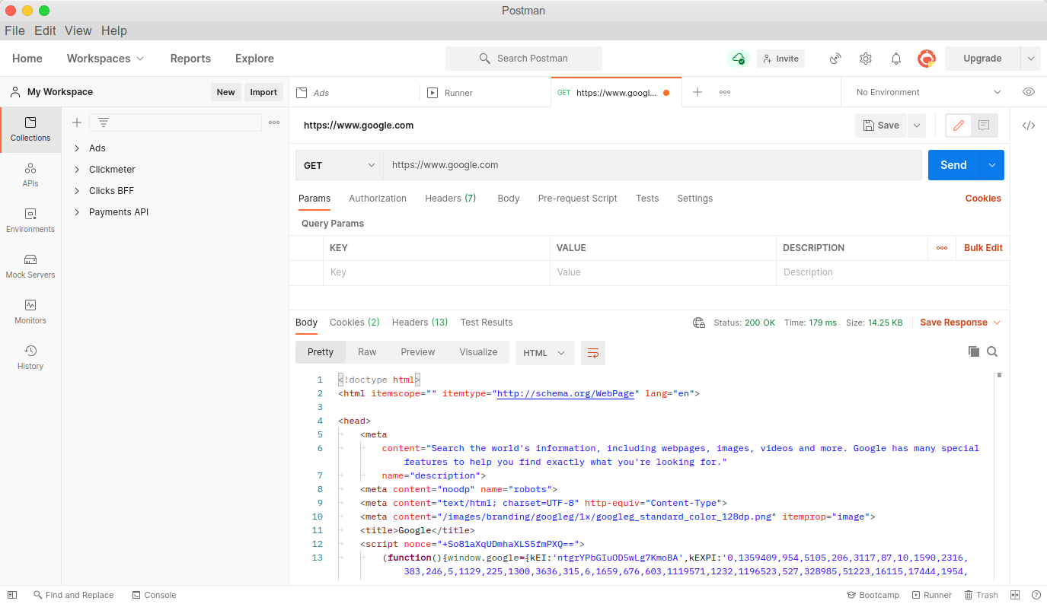Toggle two-pane layout in status bar
Screen dimensions: 1047x604
(1015, 595)
